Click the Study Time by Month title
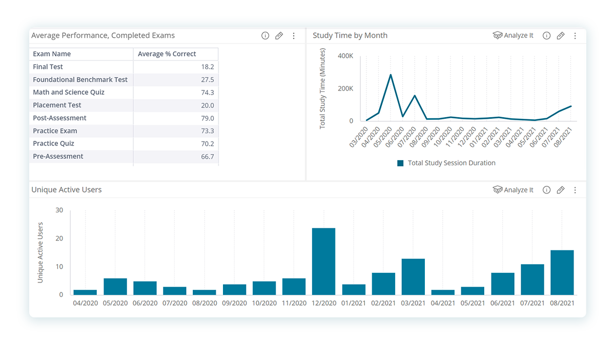Image resolution: width=615 pixels, height=344 pixels. (350, 36)
